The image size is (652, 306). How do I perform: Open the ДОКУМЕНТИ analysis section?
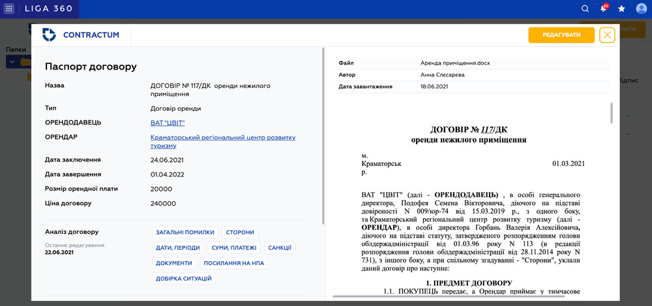point(174,263)
